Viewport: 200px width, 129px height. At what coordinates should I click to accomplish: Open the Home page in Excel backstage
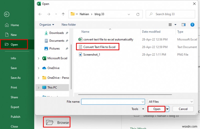12,25
